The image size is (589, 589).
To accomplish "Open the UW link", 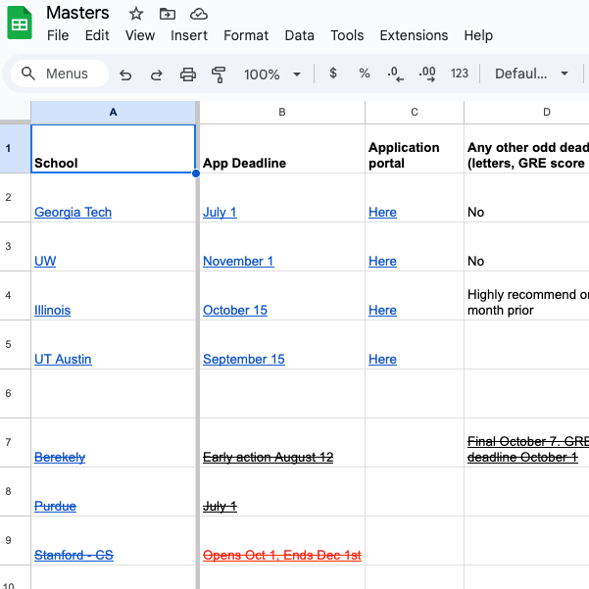I will pos(45,261).
